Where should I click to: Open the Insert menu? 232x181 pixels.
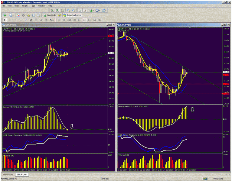17,6
